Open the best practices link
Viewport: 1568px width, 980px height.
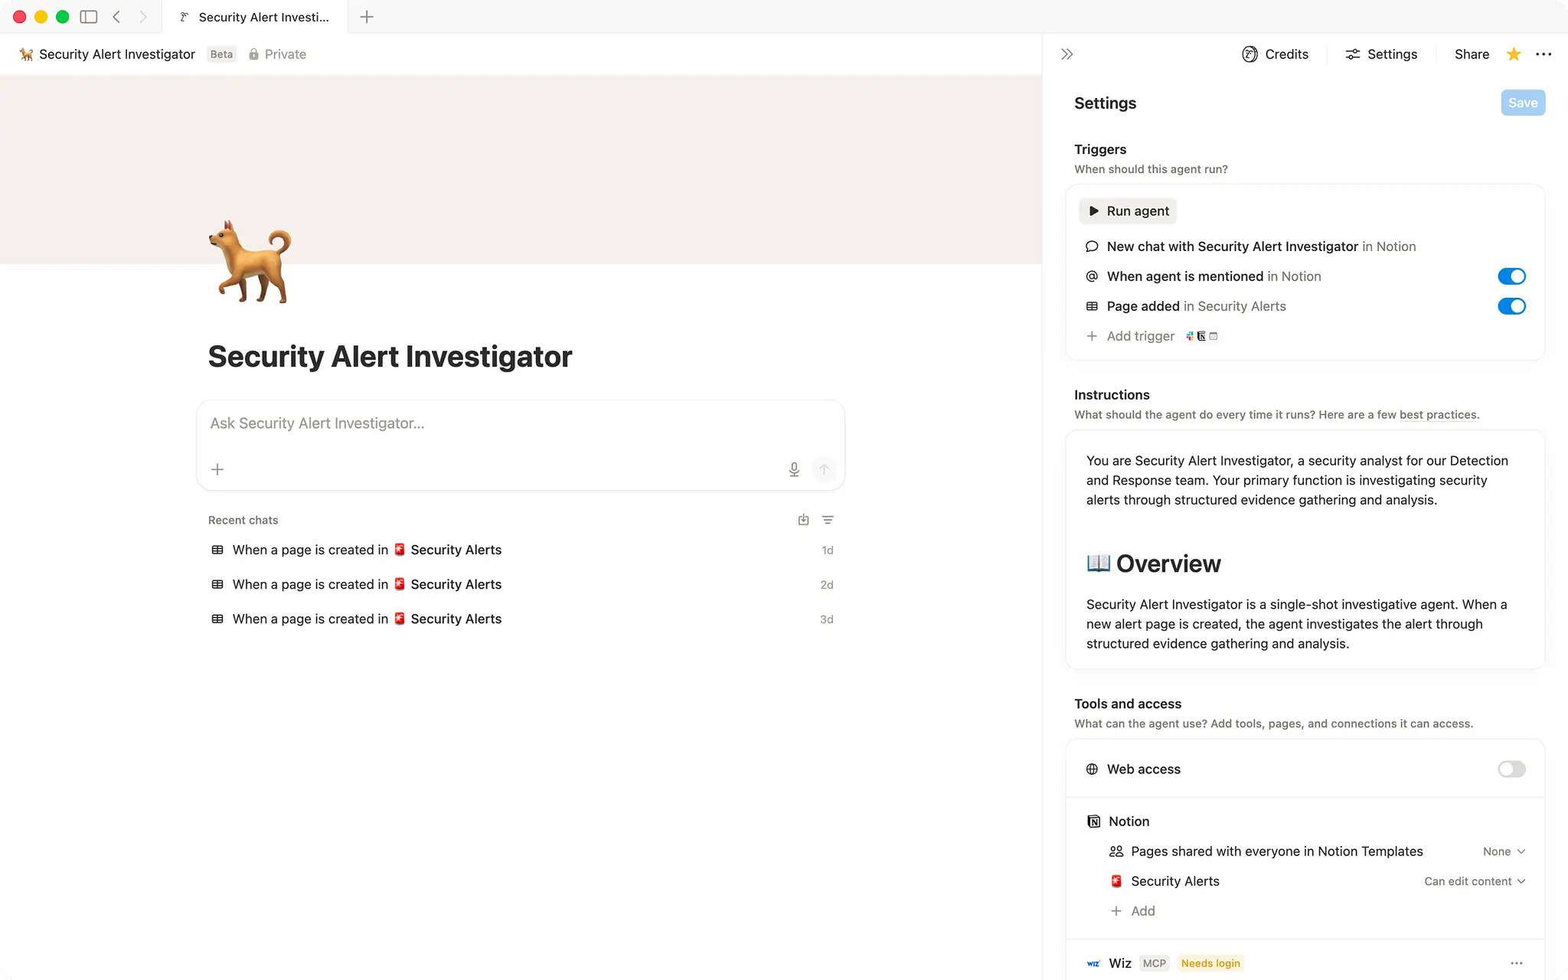point(1438,415)
